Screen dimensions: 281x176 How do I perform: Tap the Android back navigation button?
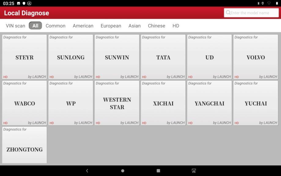(87, 170)
